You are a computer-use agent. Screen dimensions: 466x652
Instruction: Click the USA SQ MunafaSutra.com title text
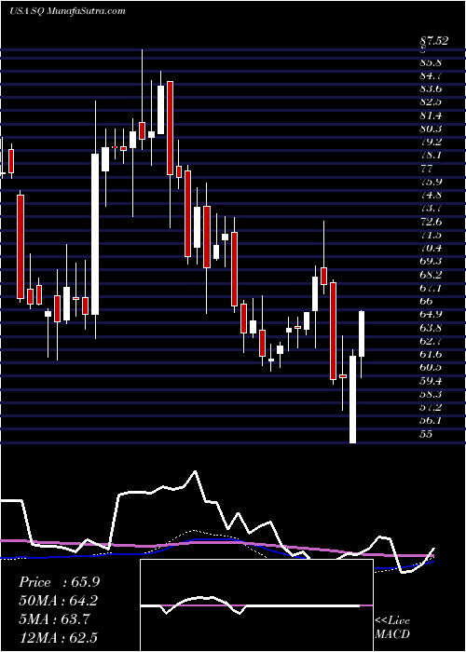pos(67,10)
